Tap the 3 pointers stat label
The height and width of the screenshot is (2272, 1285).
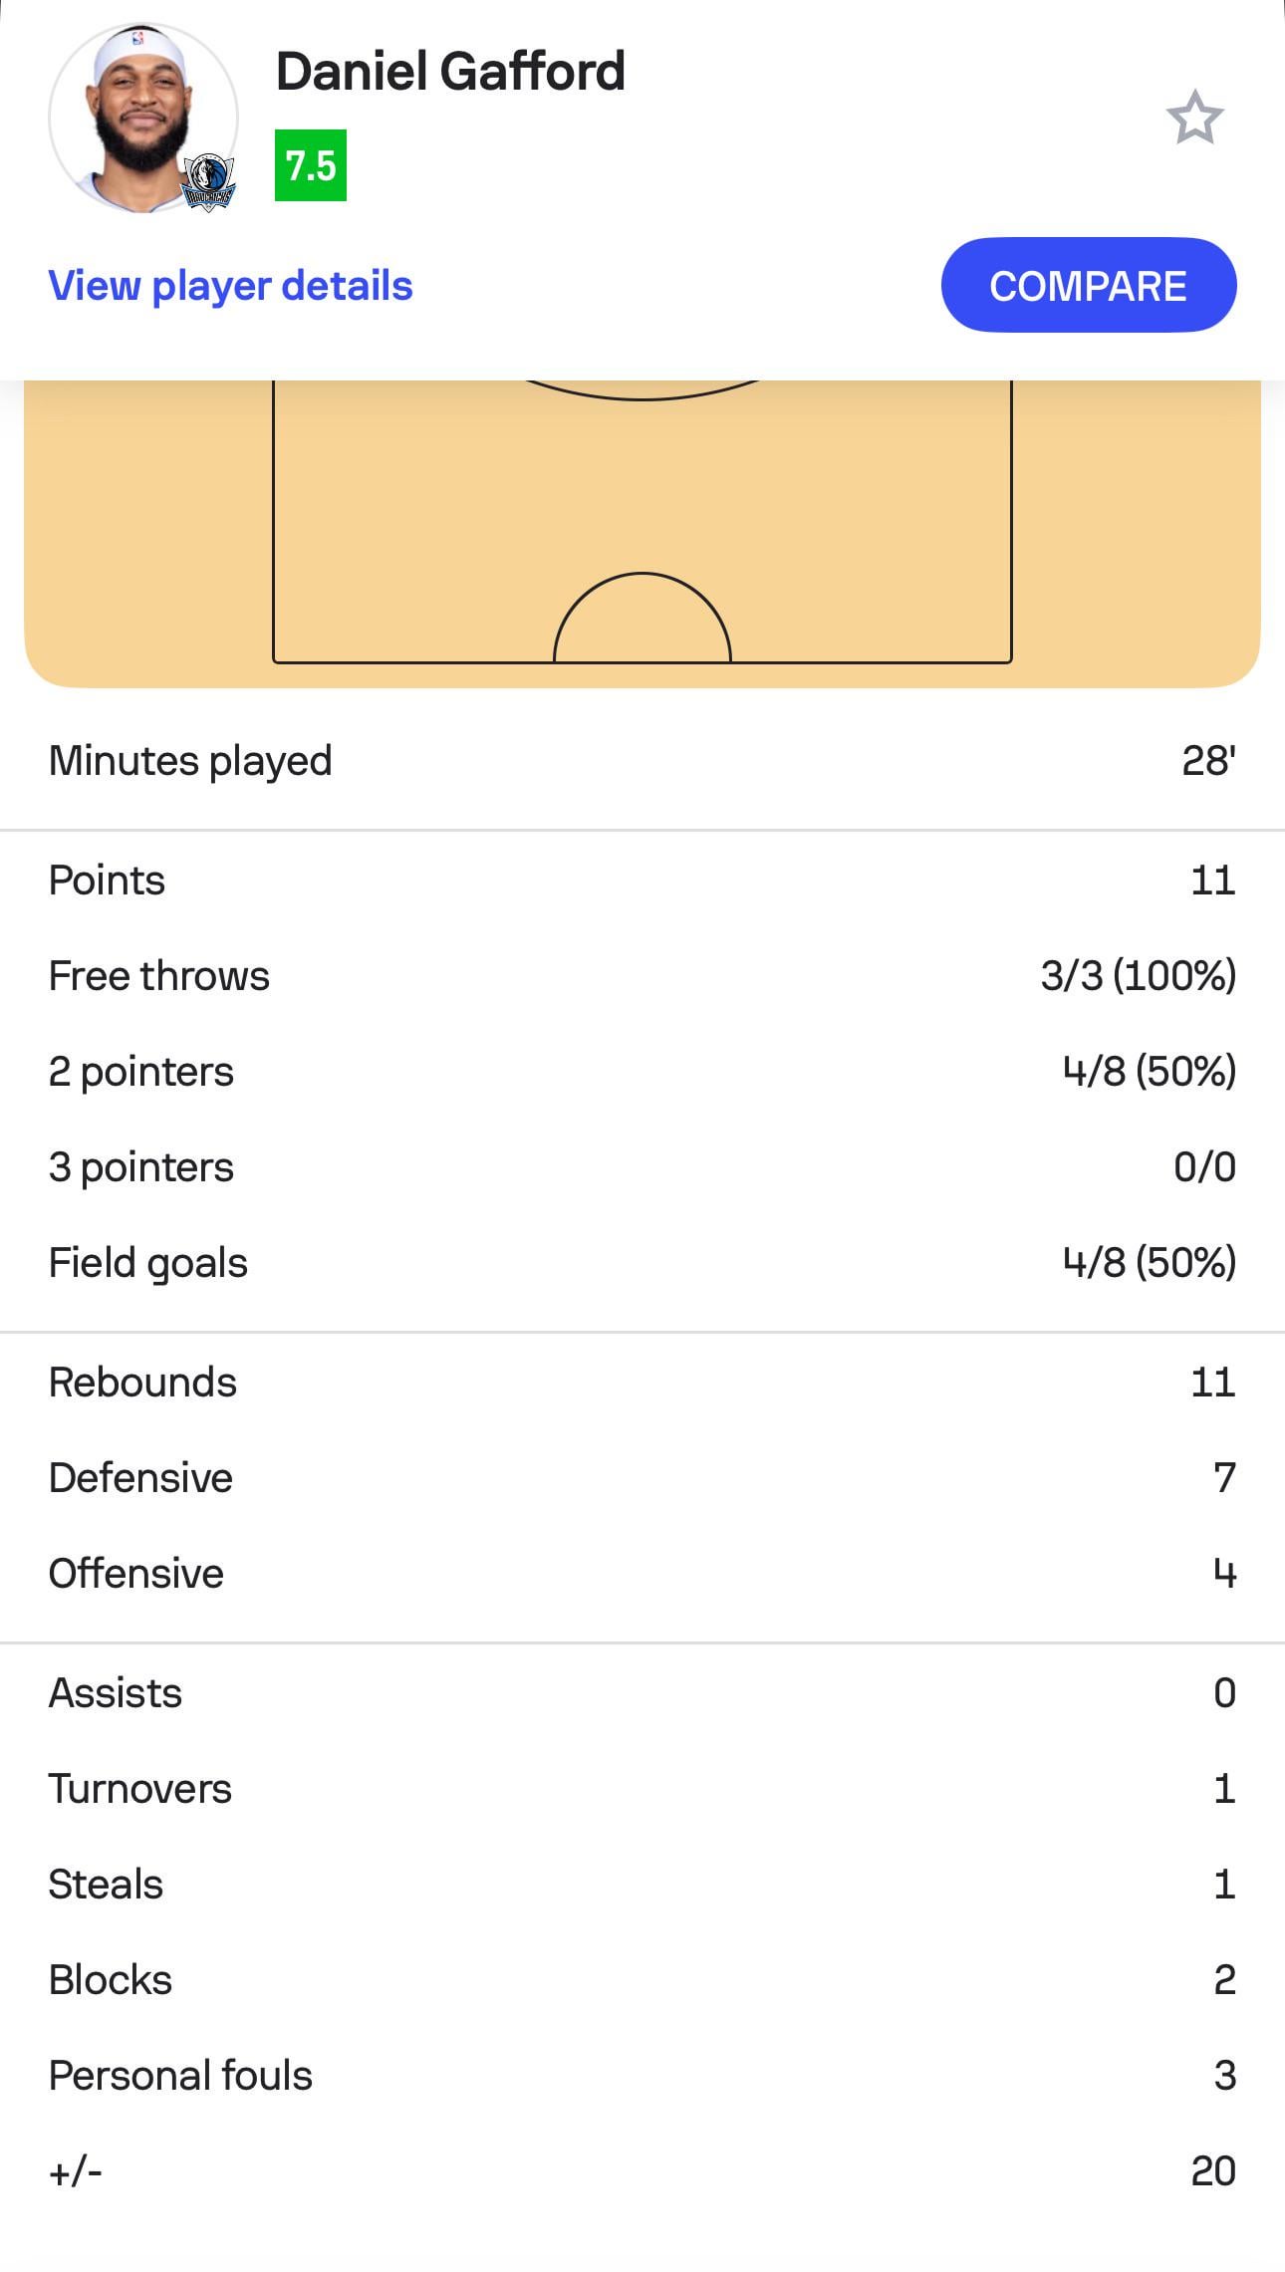(x=140, y=1167)
